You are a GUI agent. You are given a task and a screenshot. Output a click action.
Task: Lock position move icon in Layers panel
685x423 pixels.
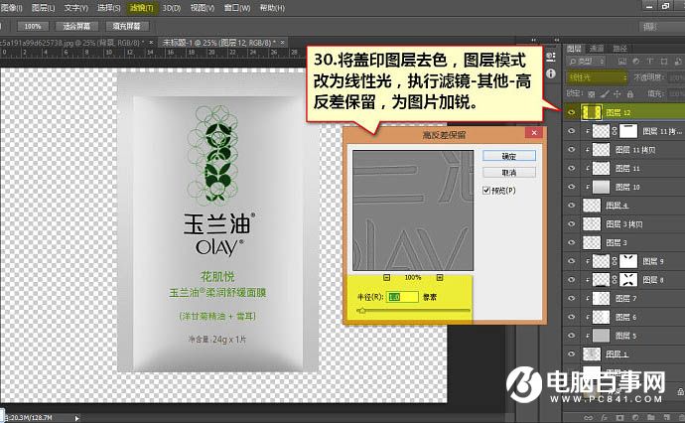616,93
